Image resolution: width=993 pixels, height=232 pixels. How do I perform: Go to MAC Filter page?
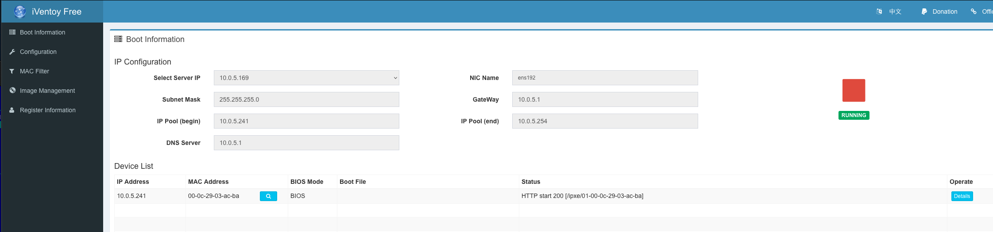[x=35, y=71]
